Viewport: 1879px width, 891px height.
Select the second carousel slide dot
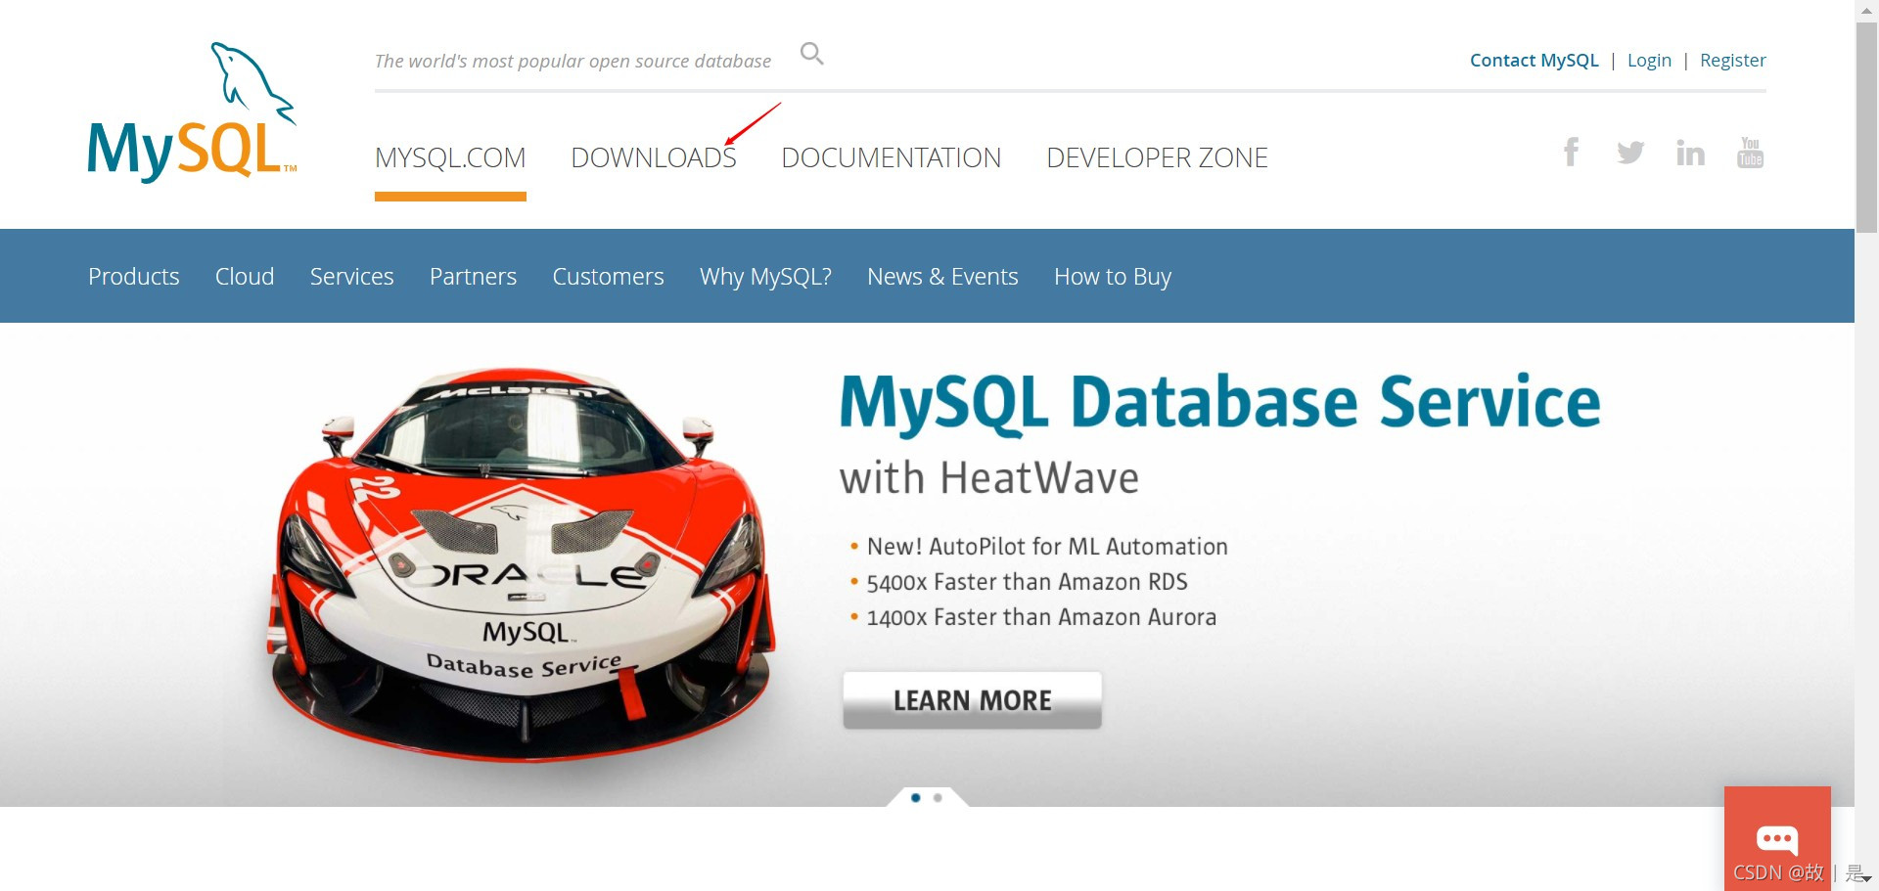coord(938,798)
